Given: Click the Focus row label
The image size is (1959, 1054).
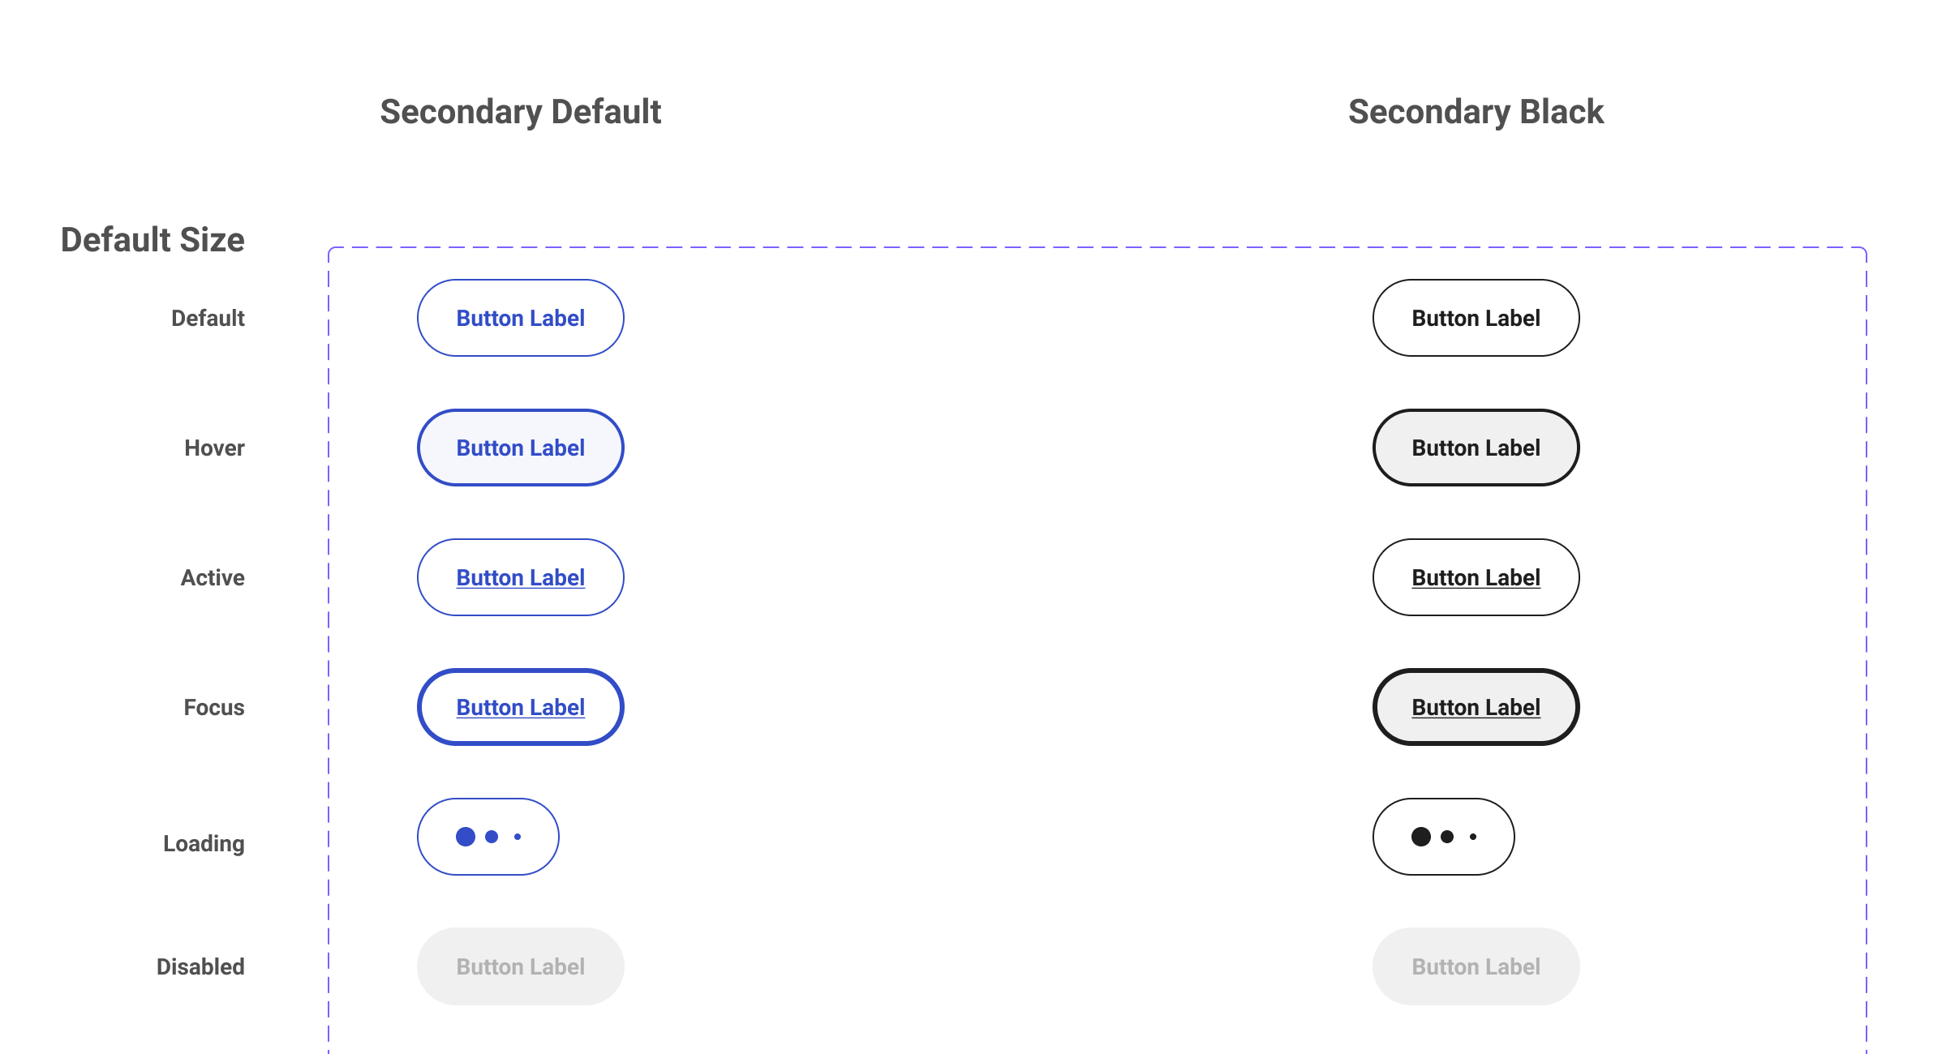Looking at the screenshot, I should pyautogui.click(x=214, y=707).
